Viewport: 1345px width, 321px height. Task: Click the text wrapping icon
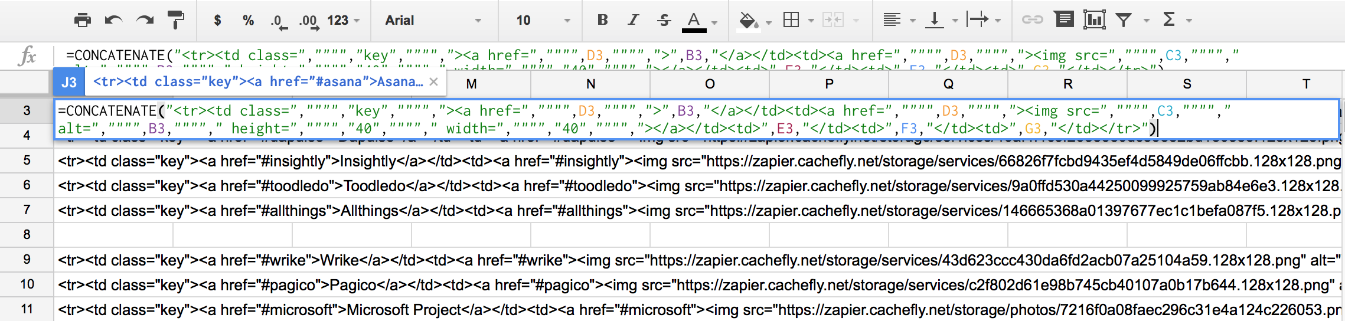pyautogui.click(x=977, y=20)
